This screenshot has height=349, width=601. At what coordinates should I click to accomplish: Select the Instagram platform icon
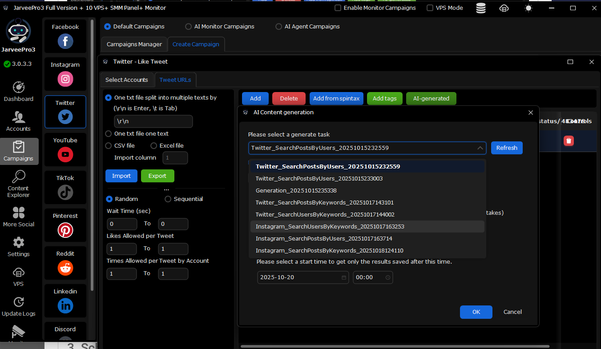point(65,79)
